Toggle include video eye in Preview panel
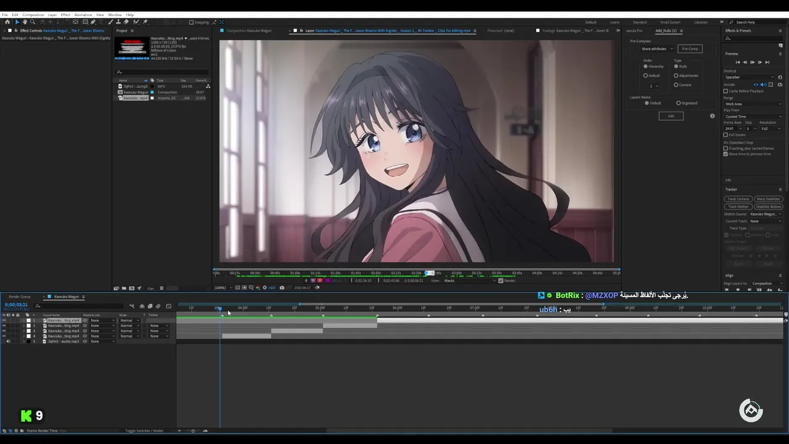 [756, 84]
